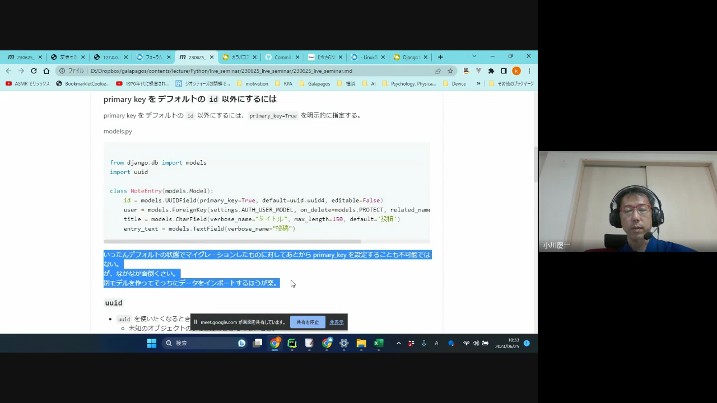The image size is (717, 403).
Task: Click the browser home icon
Action: [x=46, y=71]
